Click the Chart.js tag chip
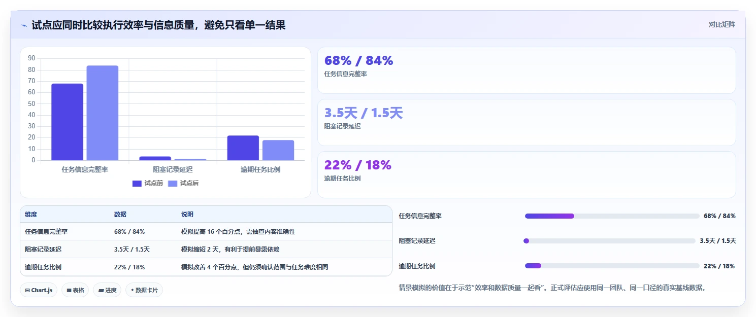This screenshot has height=317, width=756. [39, 290]
